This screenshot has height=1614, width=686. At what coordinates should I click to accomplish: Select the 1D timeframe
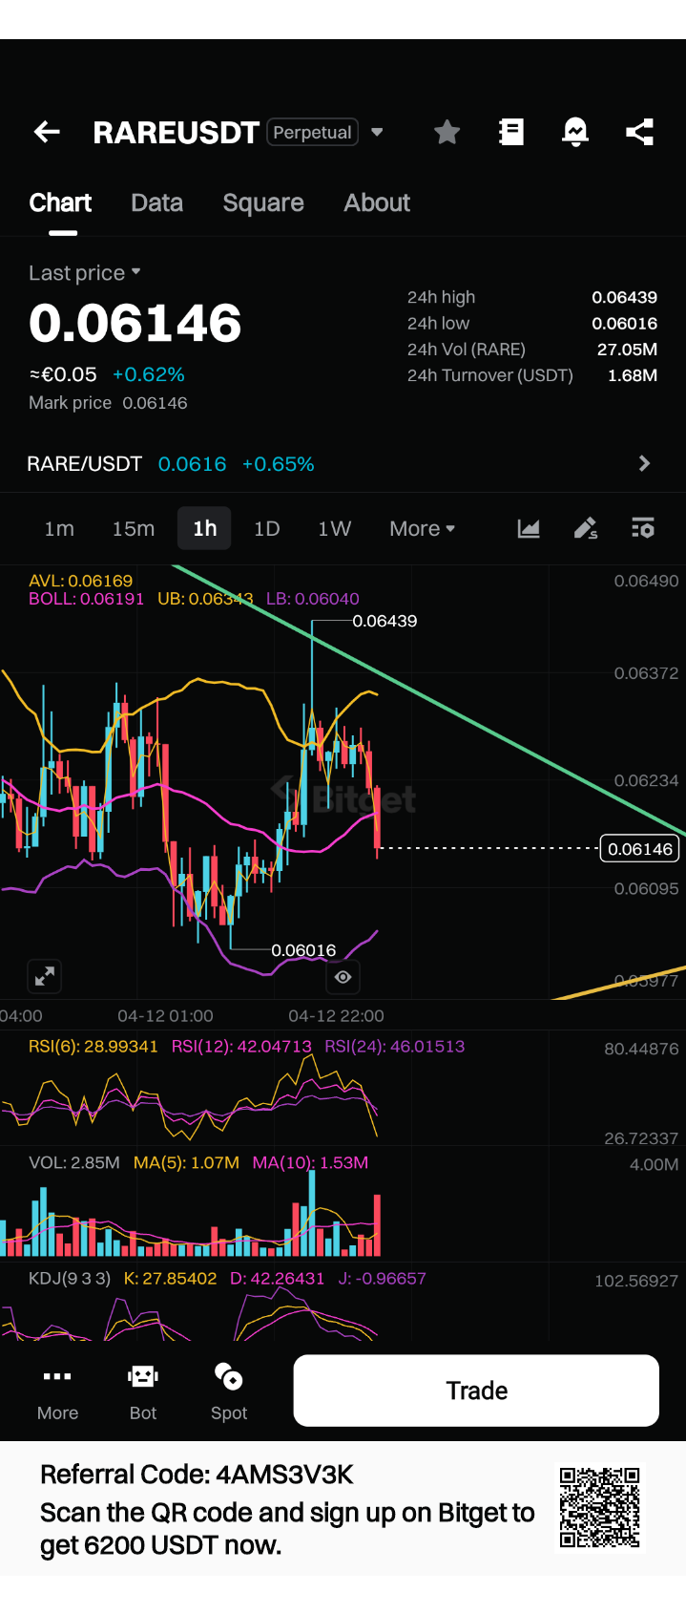266,528
